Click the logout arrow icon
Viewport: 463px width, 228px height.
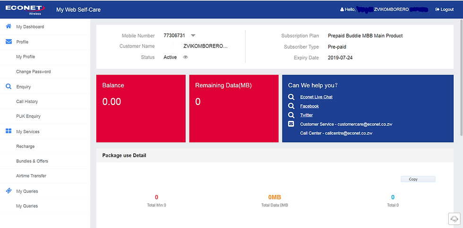[x=437, y=9]
